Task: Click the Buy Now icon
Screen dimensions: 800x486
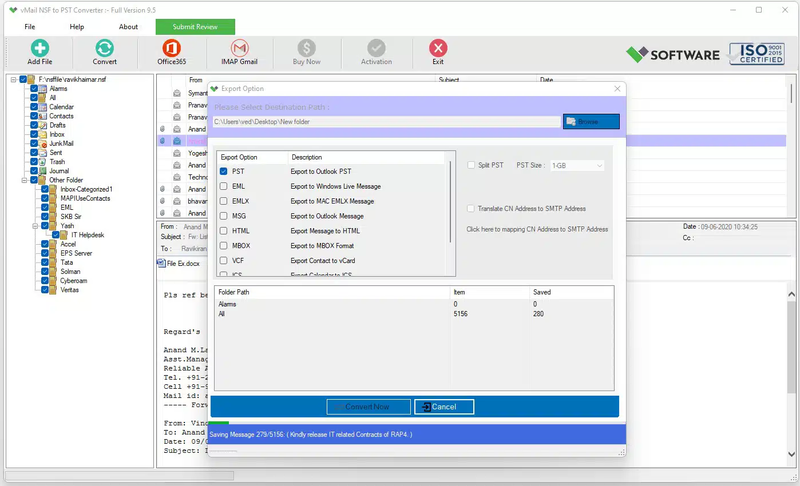Action: pos(306,52)
